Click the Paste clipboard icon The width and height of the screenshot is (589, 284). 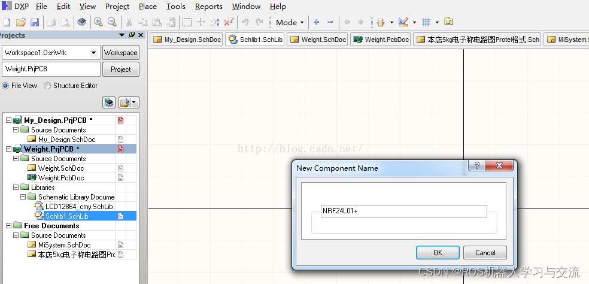click(157, 22)
